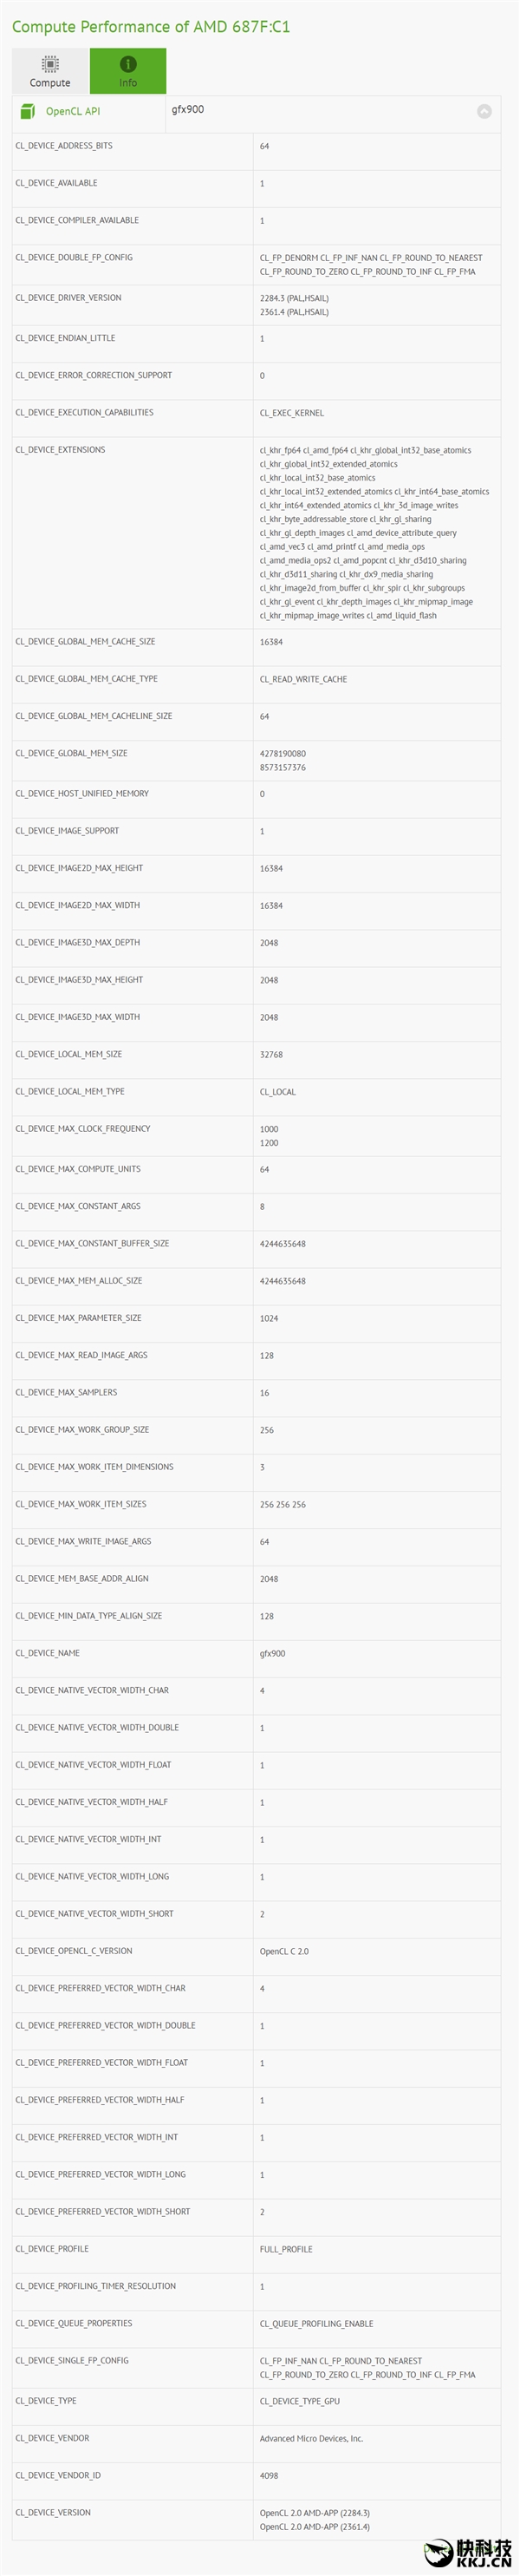The height and width of the screenshot is (2576, 520).
Task: Click the CL_DEVICE_DRIVER_VERSION property name
Action: pyautogui.click(x=68, y=298)
